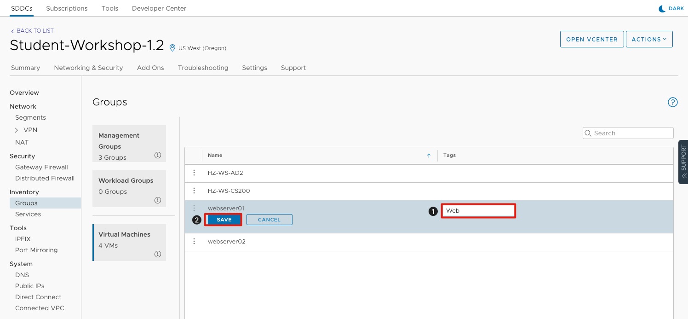Open three-dot menu for webserver02

(194, 241)
